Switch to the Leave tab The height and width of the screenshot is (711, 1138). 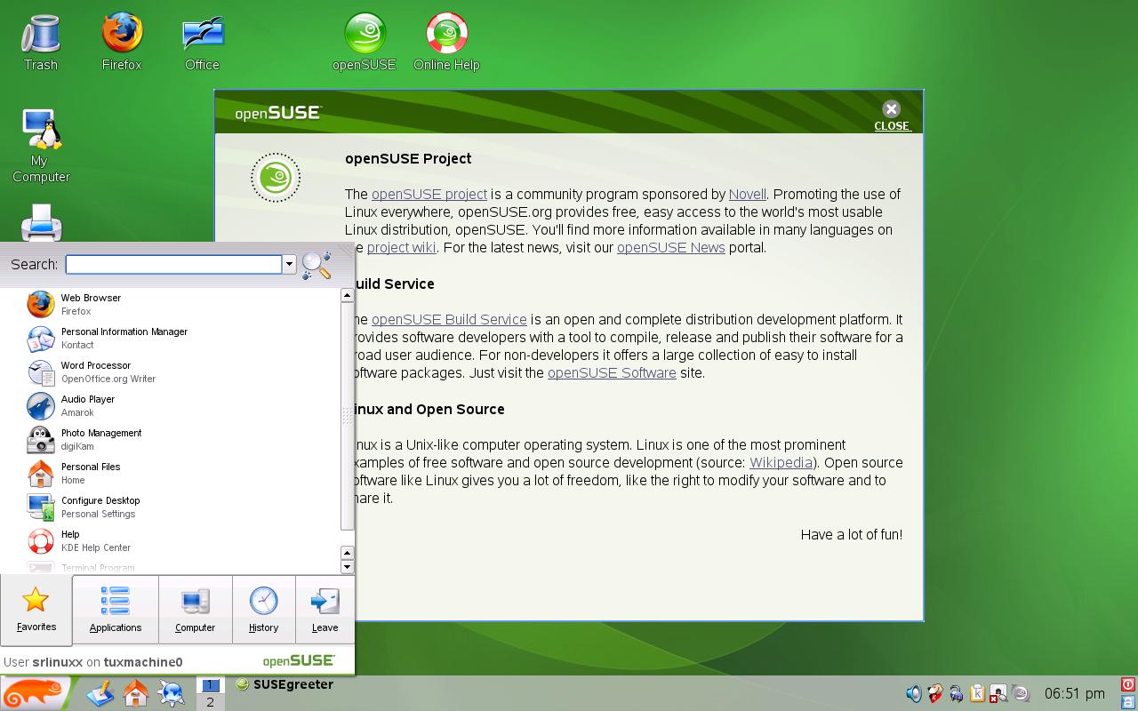(x=325, y=610)
